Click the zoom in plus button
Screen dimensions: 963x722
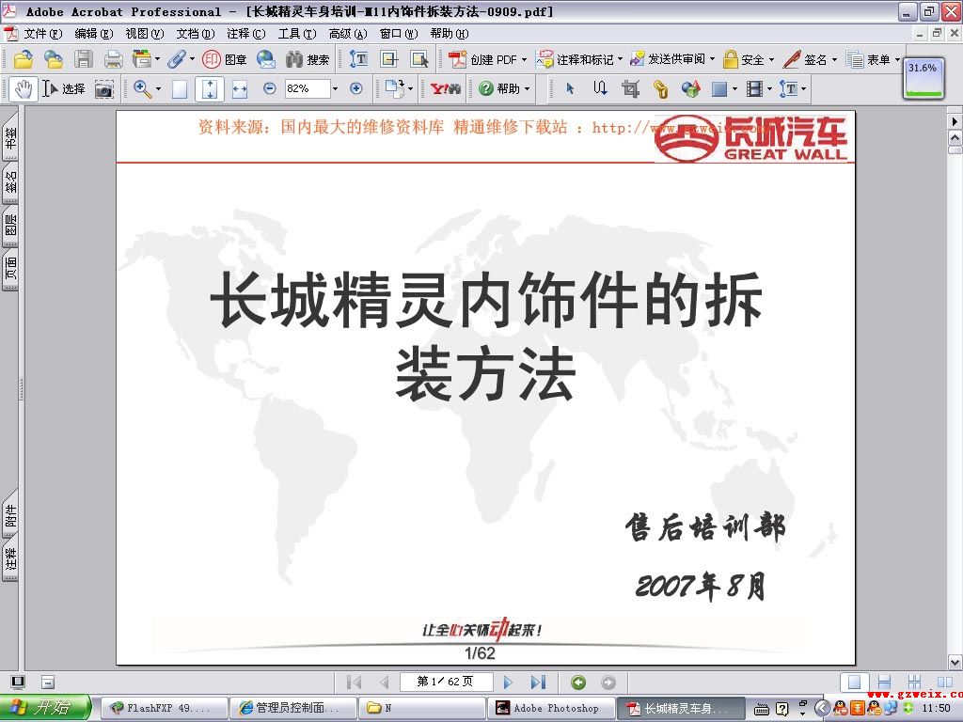click(355, 88)
